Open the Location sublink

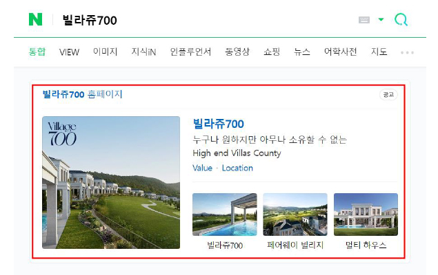click(x=237, y=168)
